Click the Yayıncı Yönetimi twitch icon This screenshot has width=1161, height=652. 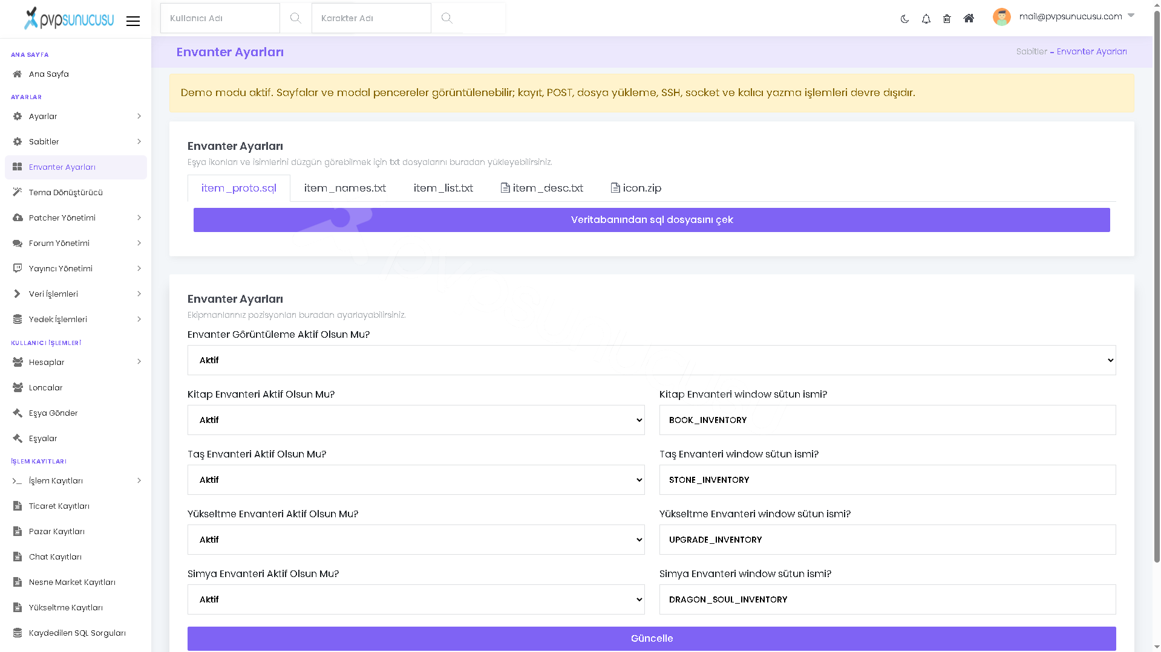18,269
